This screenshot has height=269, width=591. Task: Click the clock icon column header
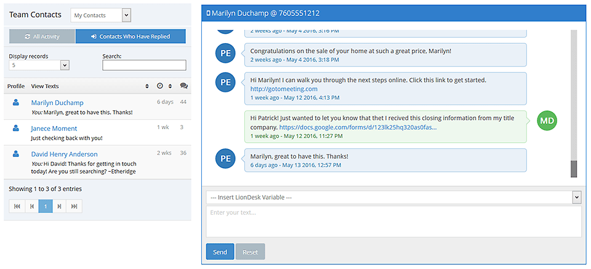tap(160, 86)
